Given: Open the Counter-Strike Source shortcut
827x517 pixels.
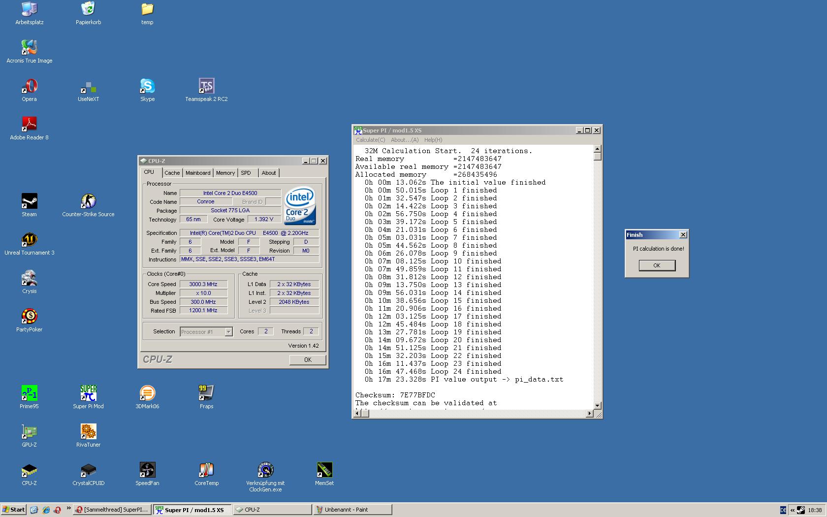Looking at the screenshot, I should pos(88,201).
